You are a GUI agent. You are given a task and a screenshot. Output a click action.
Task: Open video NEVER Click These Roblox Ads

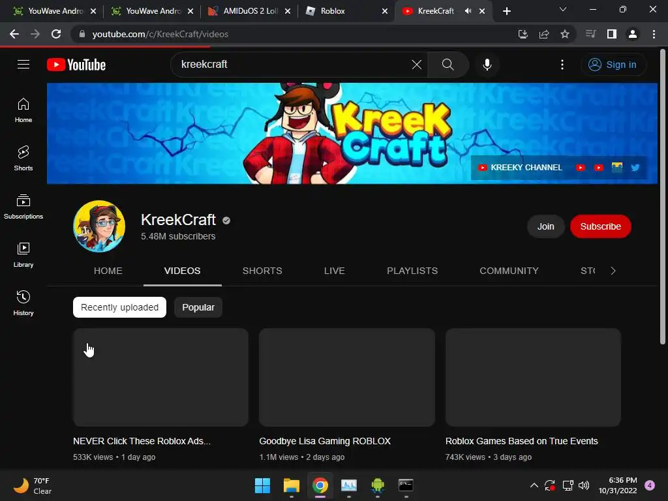point(142,441)
